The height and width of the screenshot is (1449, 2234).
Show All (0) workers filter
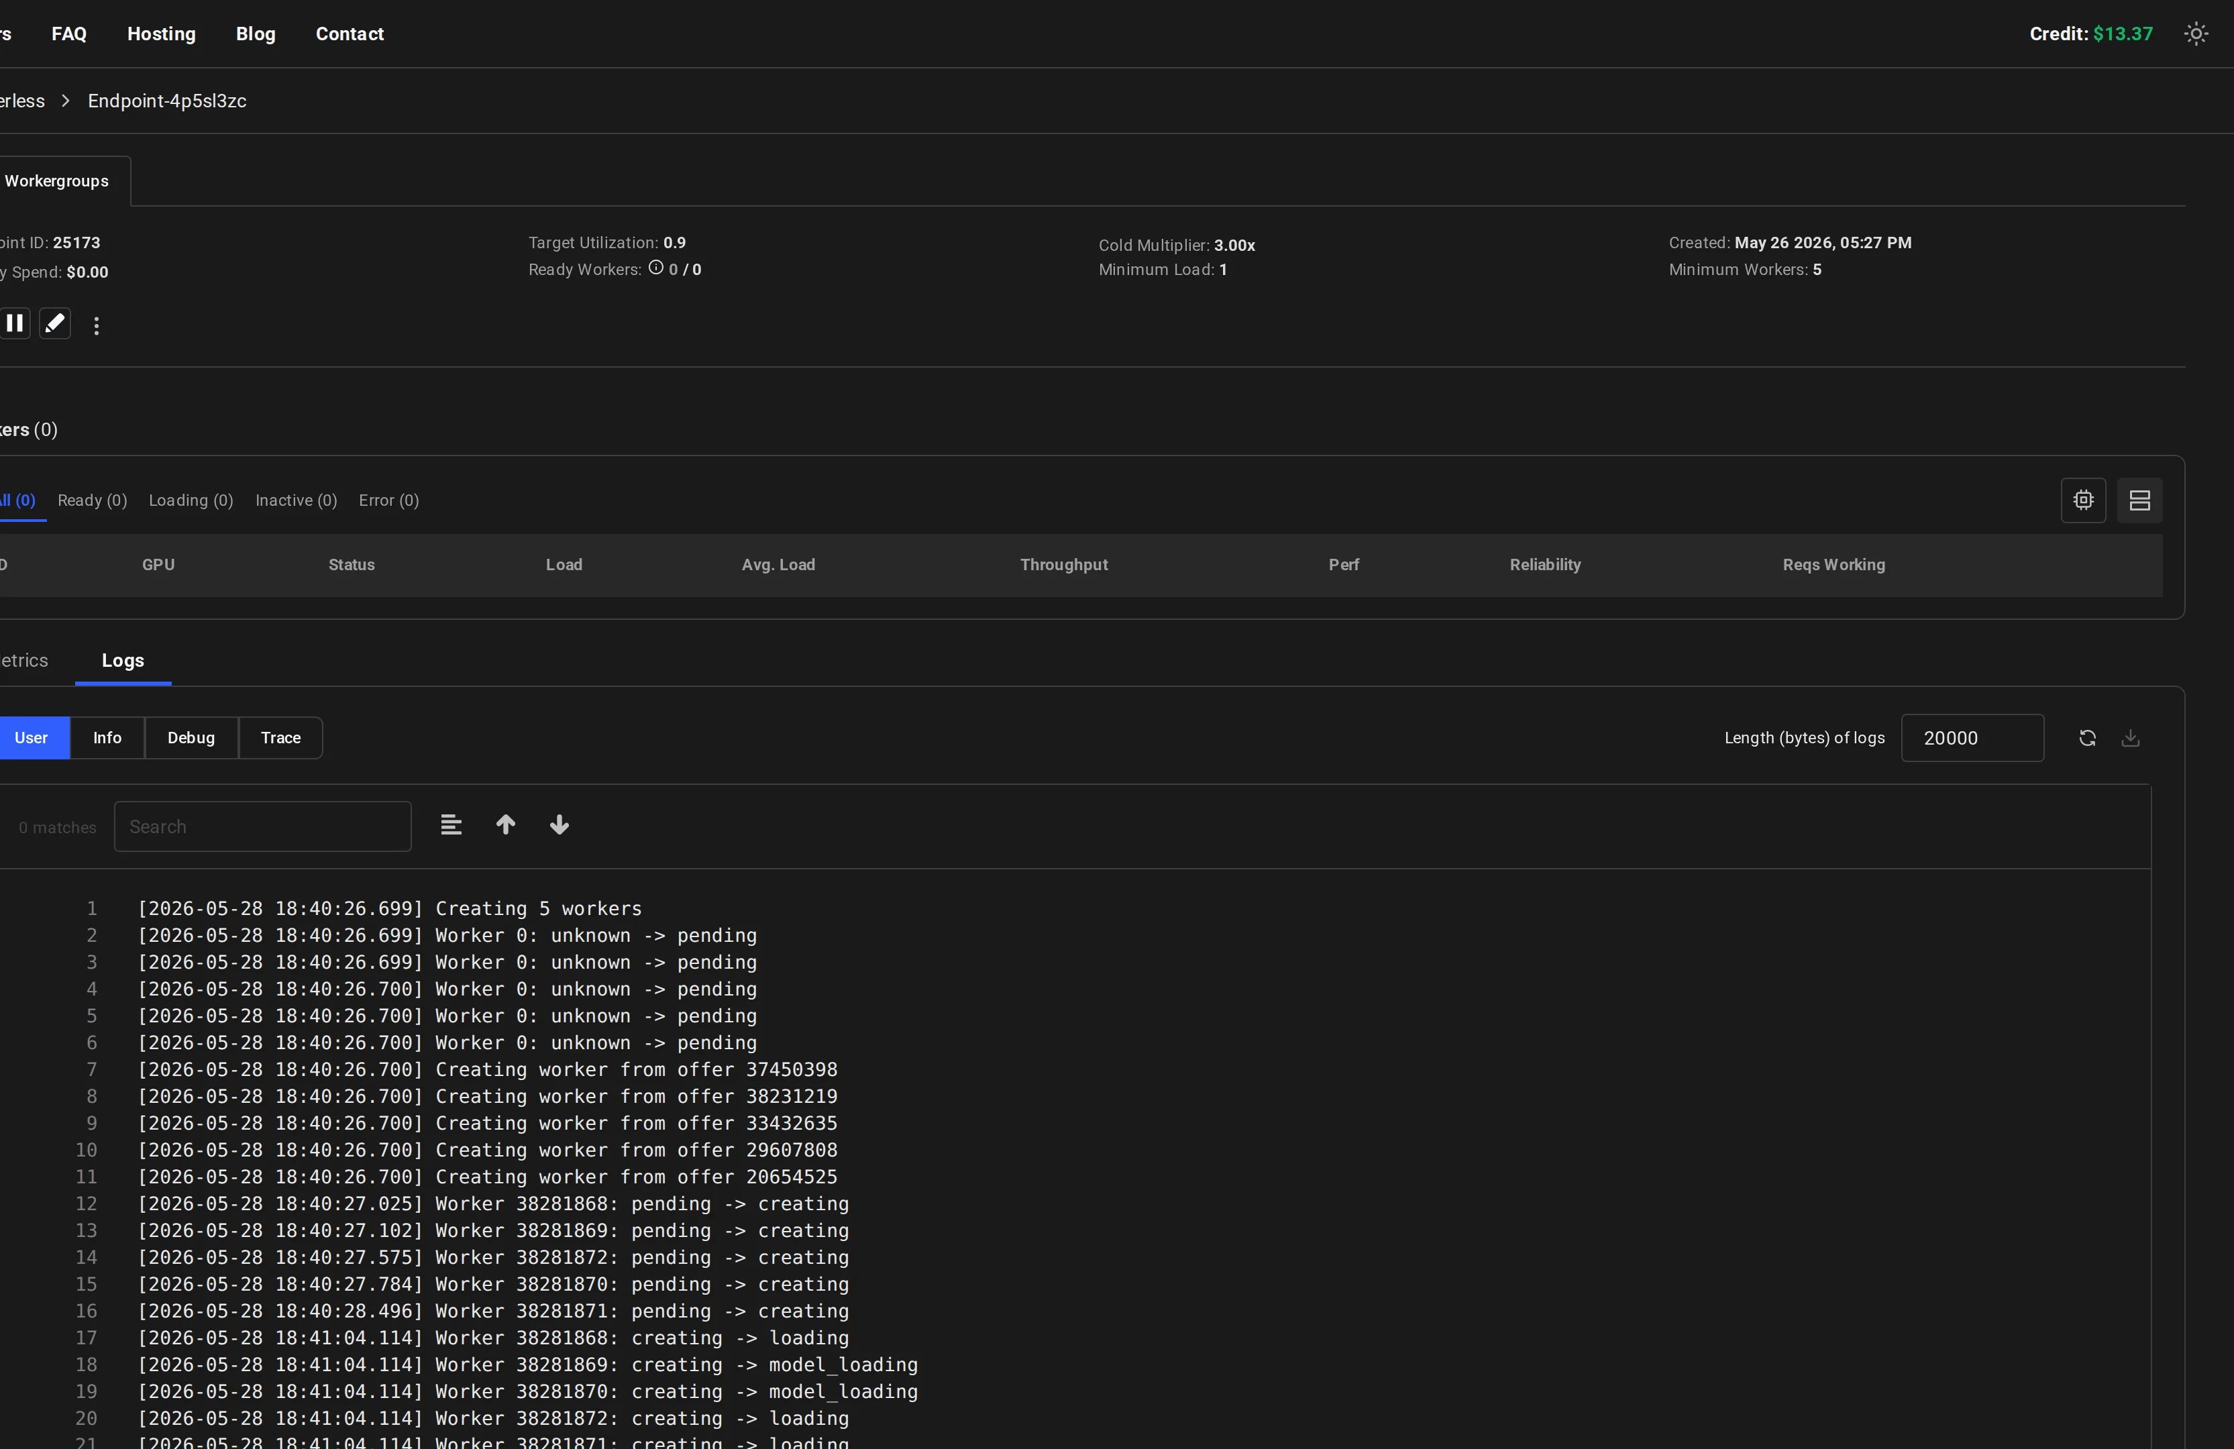[x=18, y=500]
